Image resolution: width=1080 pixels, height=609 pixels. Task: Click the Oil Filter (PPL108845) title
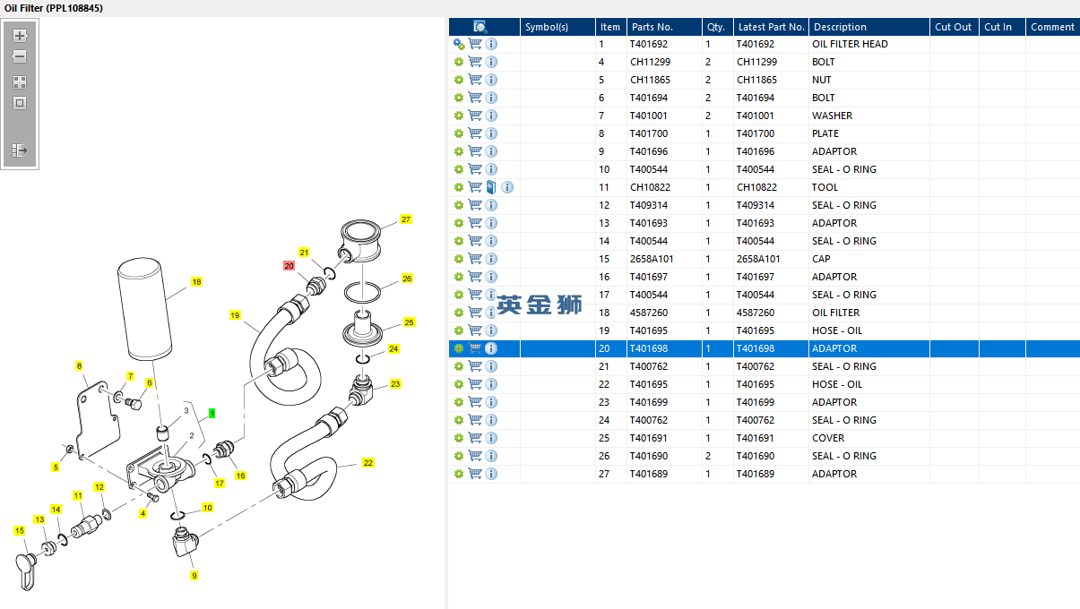tap(53, 8)
